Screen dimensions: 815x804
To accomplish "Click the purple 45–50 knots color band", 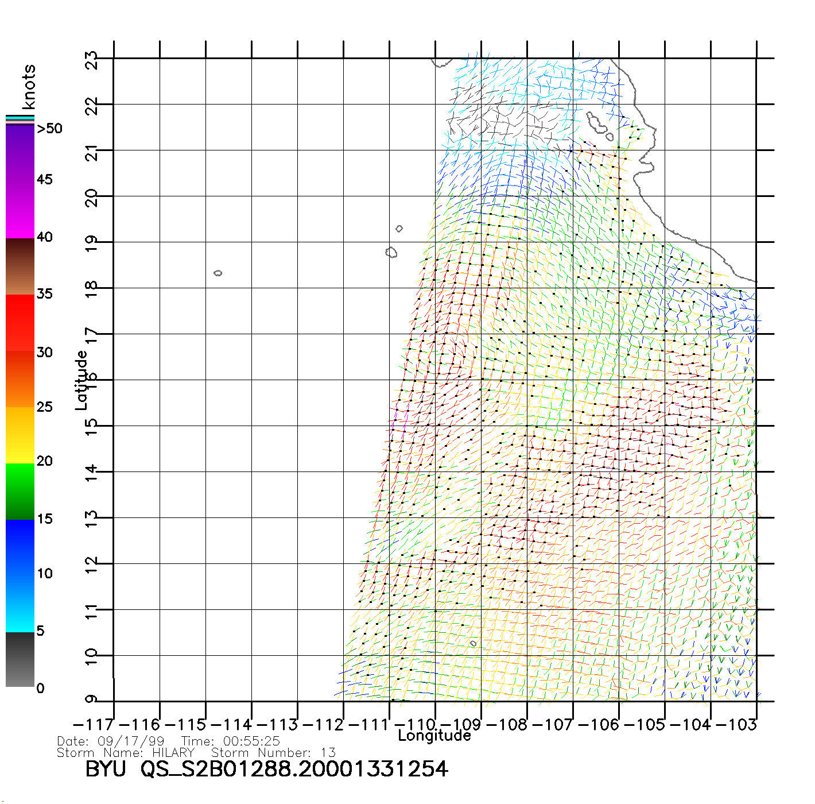I will pyautogui.click(x=20, y=152).
